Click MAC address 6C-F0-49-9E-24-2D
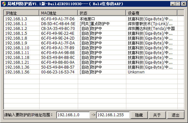 [x=58, y=38]
